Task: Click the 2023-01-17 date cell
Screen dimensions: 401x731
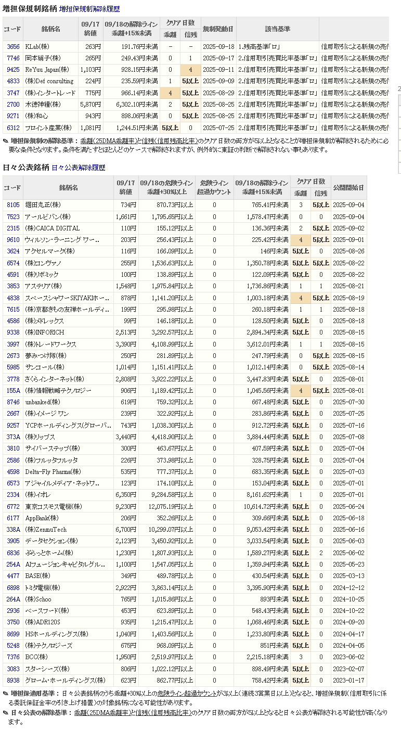Action: [348, 680]
